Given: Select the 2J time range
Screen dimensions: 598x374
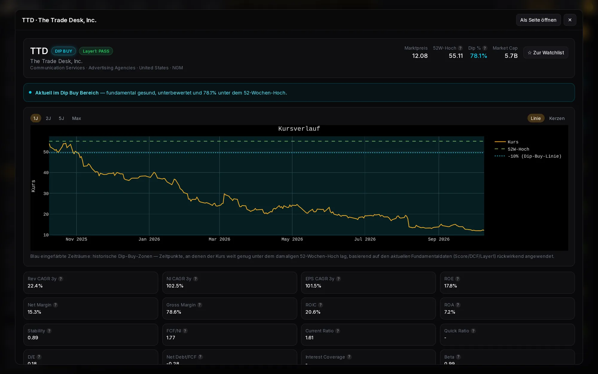Looking at the screenshot, I should tap(48, 118).
